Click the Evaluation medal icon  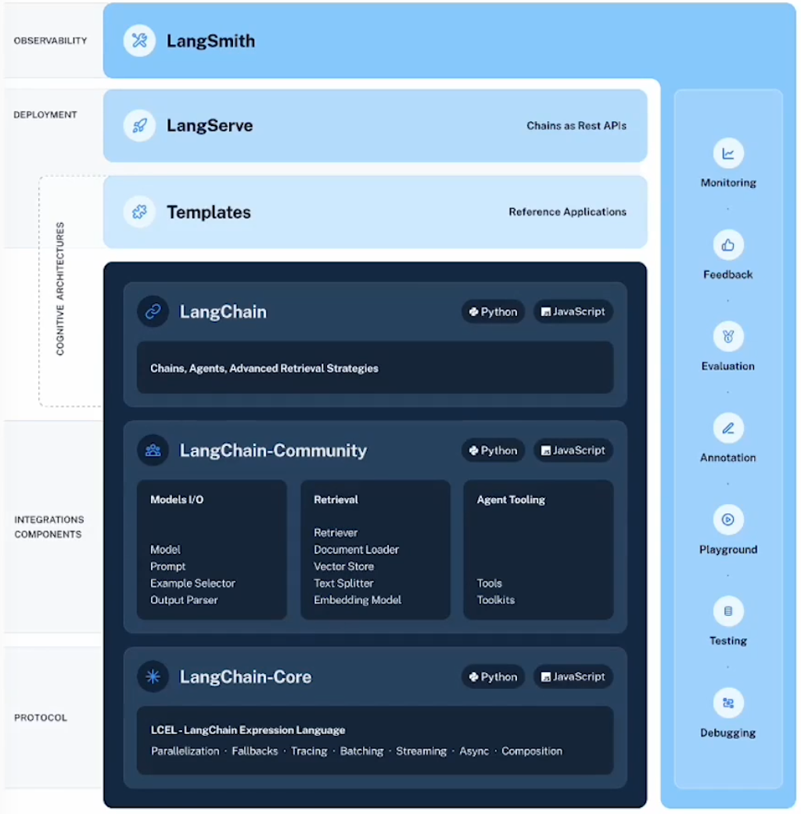[727, 337]
